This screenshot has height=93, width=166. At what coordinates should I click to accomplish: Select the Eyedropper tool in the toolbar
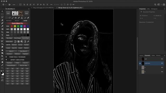(x=2, y=26)
